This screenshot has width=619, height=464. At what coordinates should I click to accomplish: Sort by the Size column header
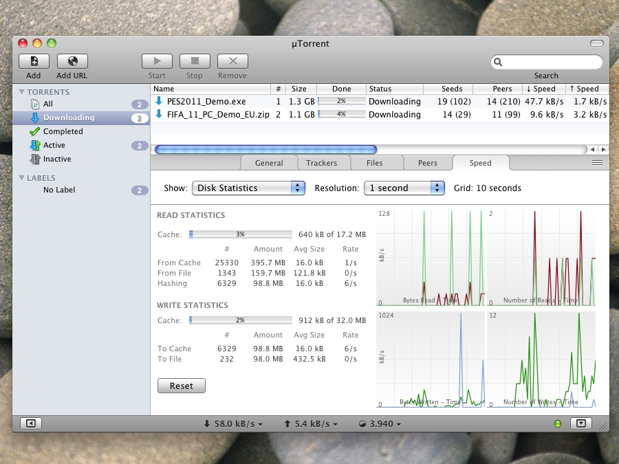[303, 89]
